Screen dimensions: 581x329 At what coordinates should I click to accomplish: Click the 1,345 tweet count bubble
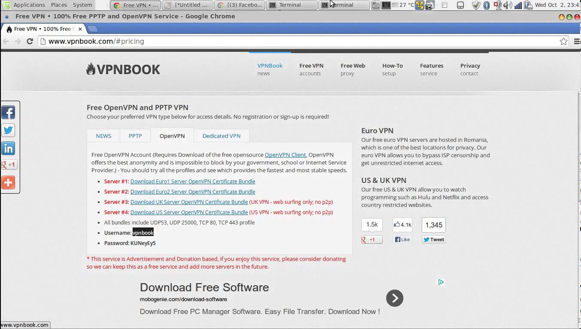tap(434, 225)
